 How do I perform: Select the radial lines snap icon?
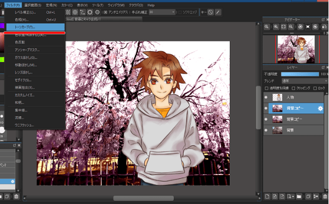tap(67, 12)
